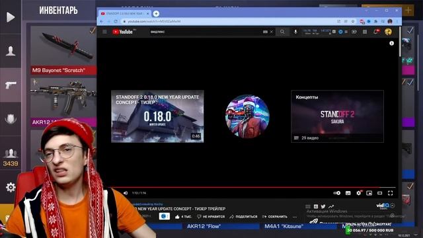Image resolution: width=423 pixels, height=238 pixels.
Task: Open the Концепты Sakura playlist card
Action: [x=338, y=116]
